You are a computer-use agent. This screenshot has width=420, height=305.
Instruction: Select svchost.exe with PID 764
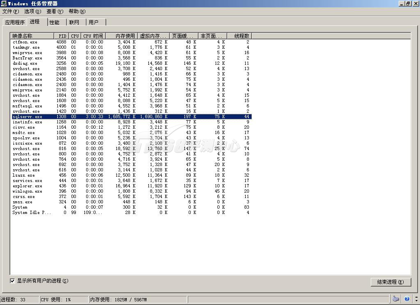[x=131, y=159]
